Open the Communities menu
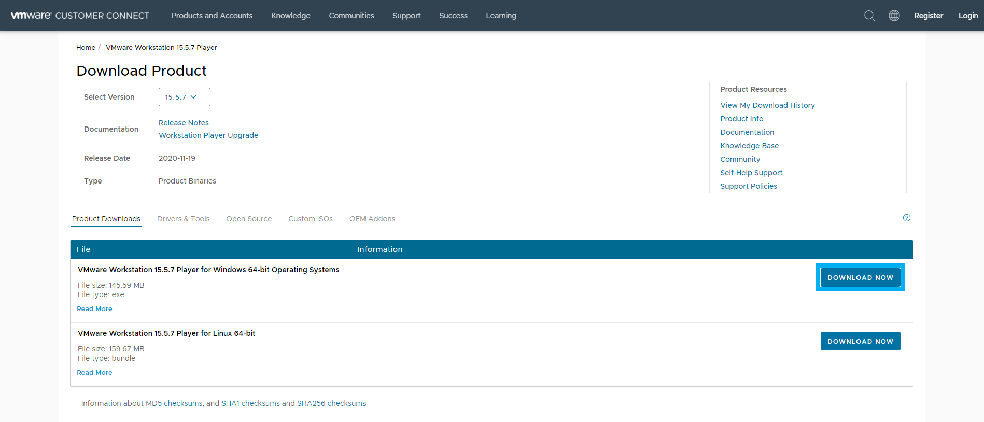The height and width of the screenshot is (422, 984). (352, 16)
